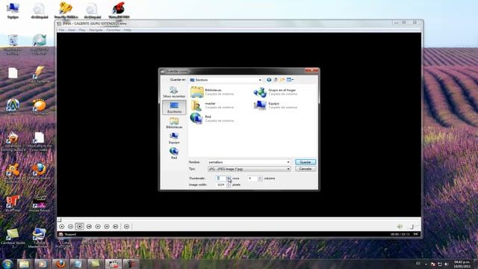478x269 pixels.
Task: Switch to the Media Player Classic taskbar button
Action: pos(114,264)
